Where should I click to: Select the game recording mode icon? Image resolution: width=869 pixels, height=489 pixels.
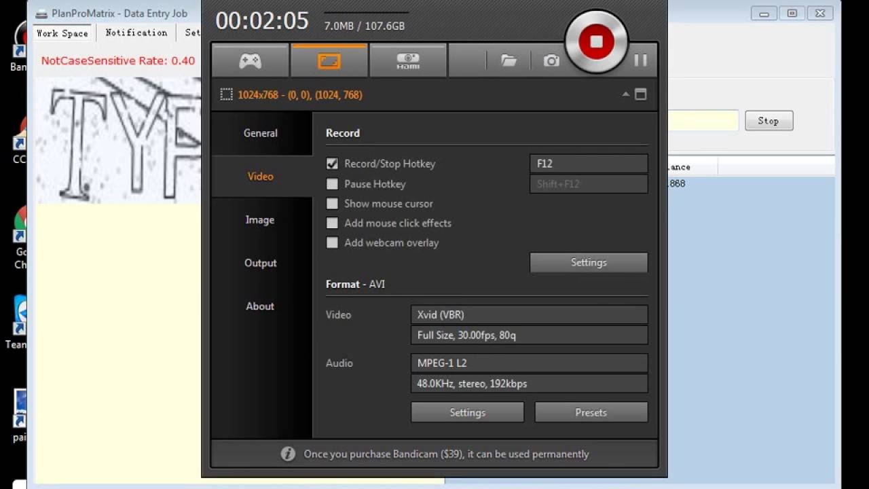pos(250,60)
